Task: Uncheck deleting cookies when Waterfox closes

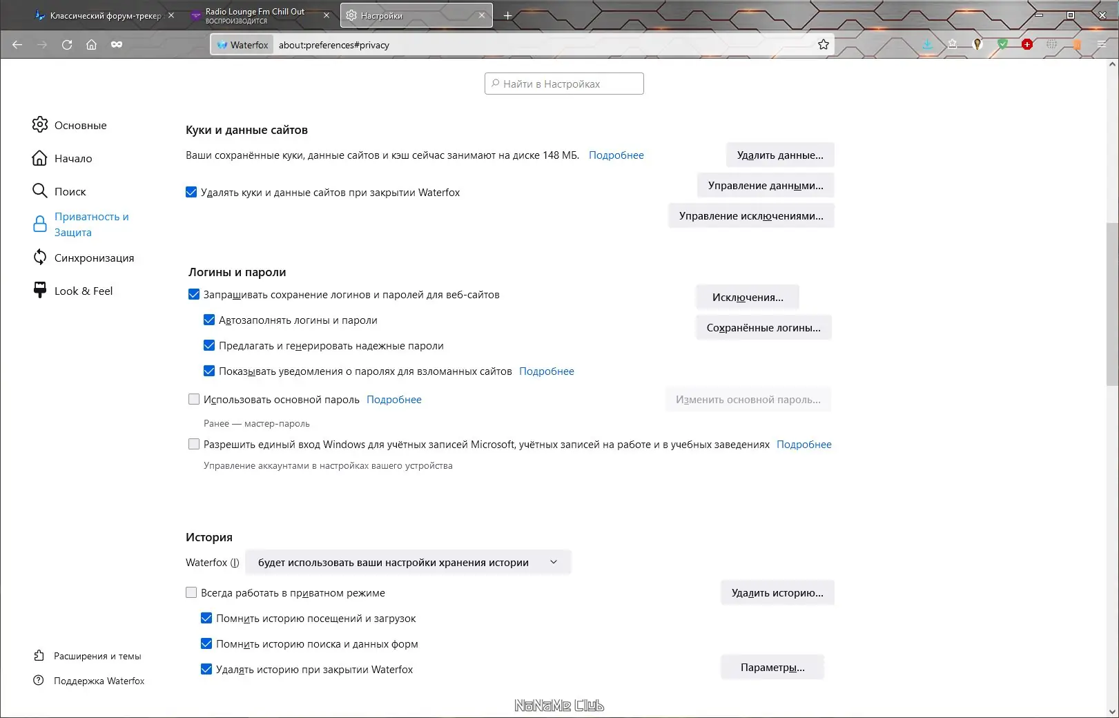Action: pyautogui.click(x=191, y=193)
